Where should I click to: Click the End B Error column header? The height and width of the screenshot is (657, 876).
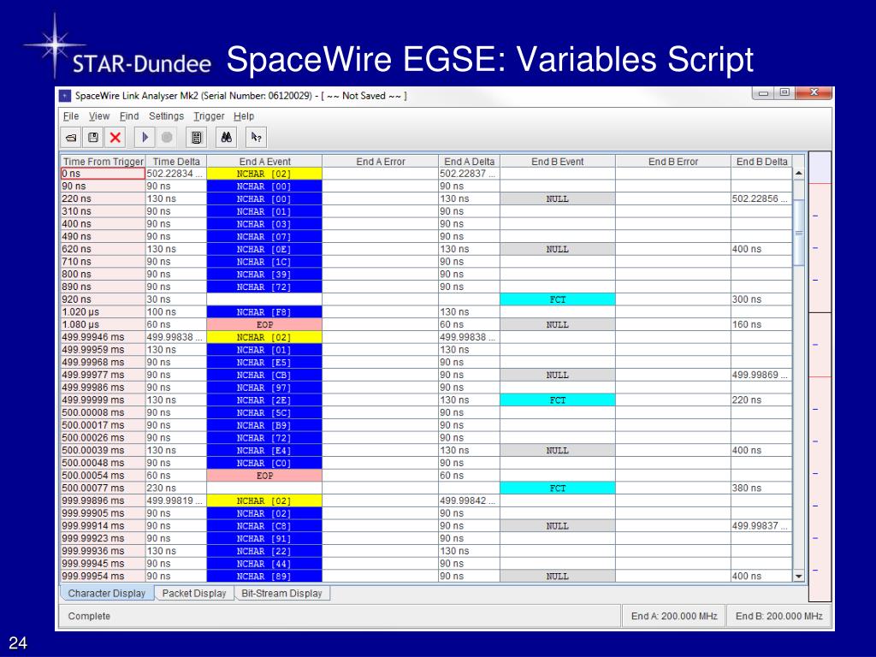673,162
